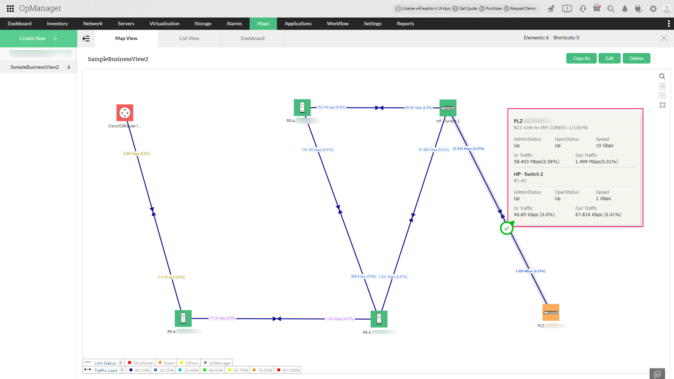Switch to the List View tab
The height and width of the screenshot is (379, 674).
pyautogui.click(x=189, y=38)
